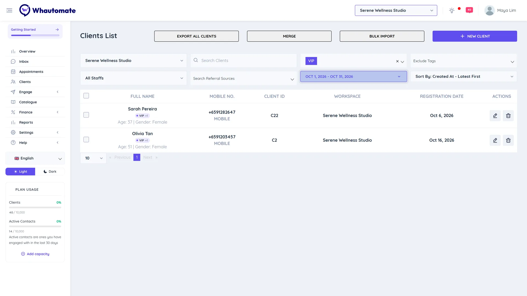
Task: Click the Export All Clients button
Action: tap(197, 36)
